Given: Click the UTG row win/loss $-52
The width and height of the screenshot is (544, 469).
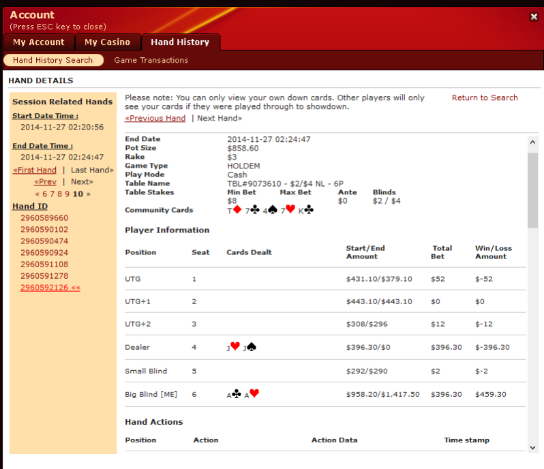Looking at the screenshot, I should (x=483, y=279).
